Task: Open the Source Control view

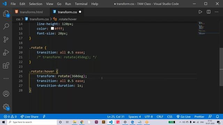Action: coord(6,39)
